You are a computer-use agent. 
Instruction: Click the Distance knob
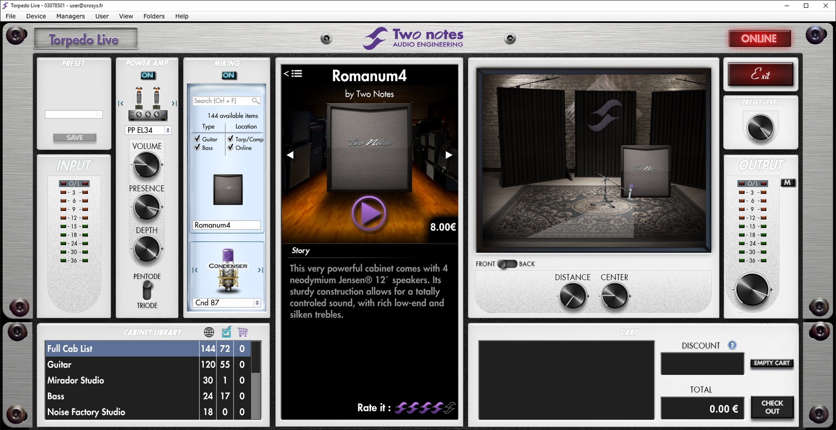[573, 296]
